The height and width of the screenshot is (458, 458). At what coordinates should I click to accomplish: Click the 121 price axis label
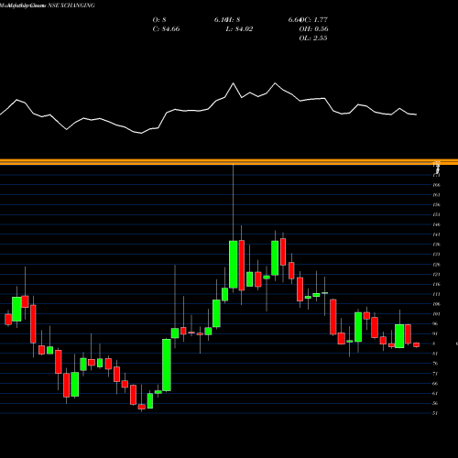[x=437, y=275]
